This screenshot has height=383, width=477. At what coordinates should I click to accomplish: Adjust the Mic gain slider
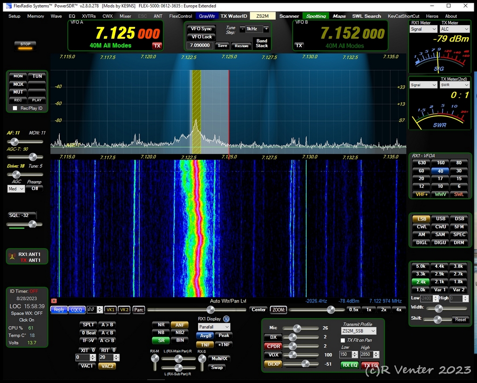(x=297, y=328)
